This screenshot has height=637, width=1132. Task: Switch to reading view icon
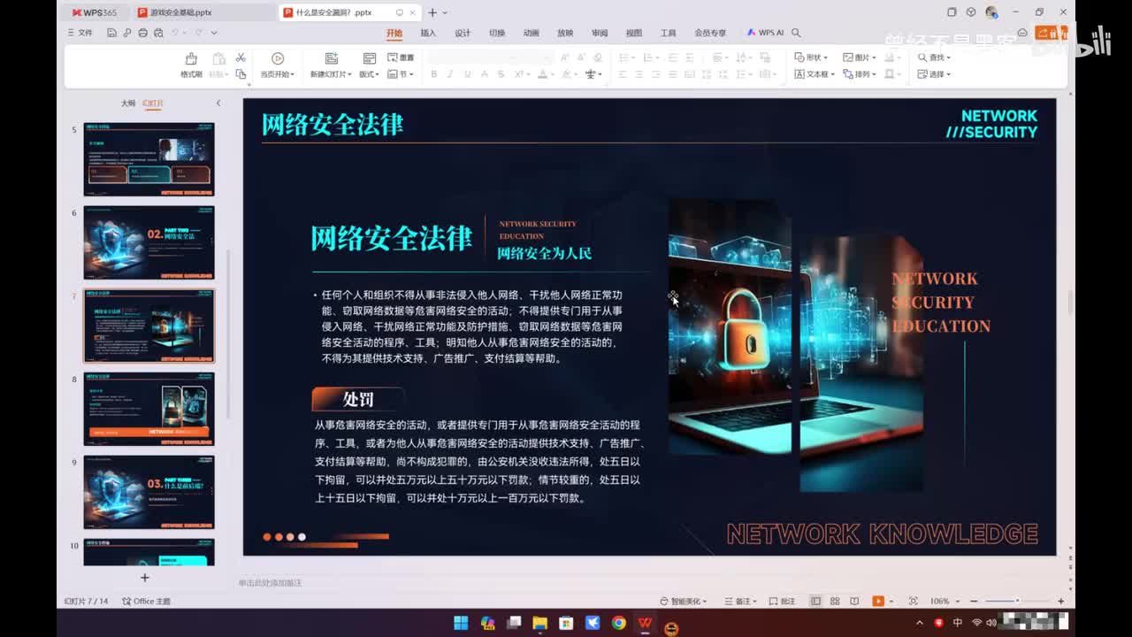(x=854, y=601)
